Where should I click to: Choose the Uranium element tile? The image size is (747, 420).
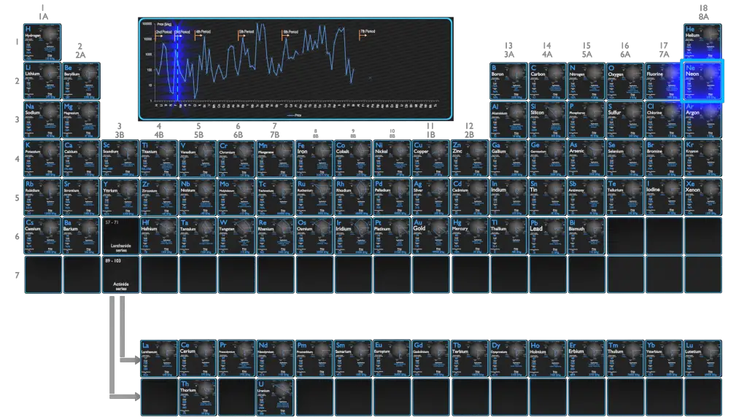(276, 397)
